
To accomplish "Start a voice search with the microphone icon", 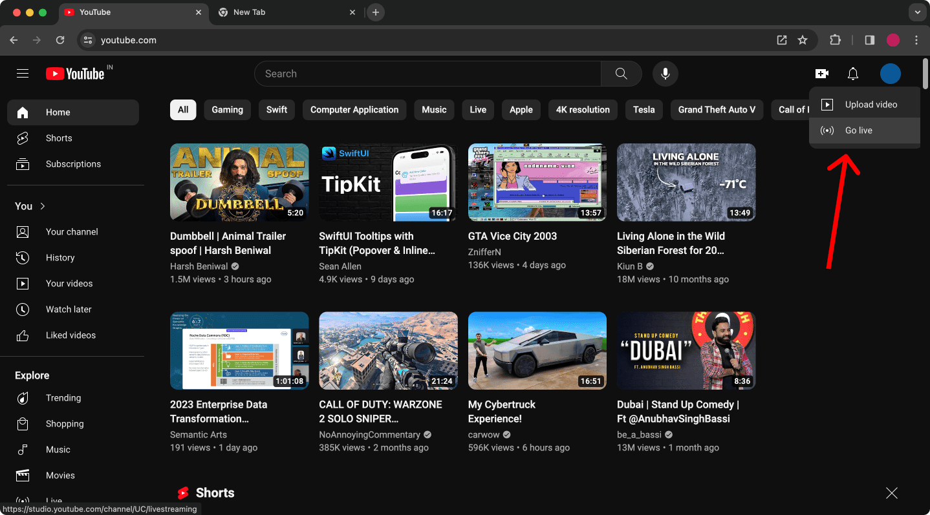I will tap(665, 73).
